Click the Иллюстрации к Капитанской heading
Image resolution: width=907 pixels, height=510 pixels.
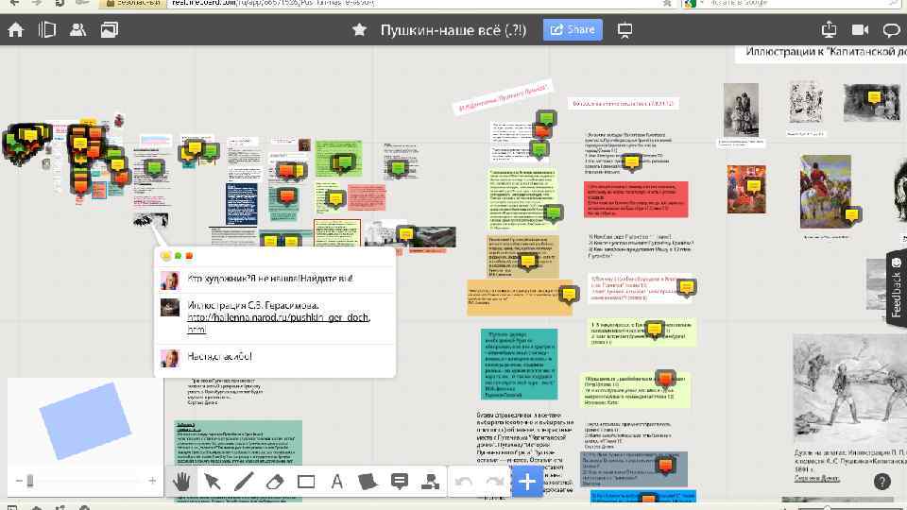[826, 51]
